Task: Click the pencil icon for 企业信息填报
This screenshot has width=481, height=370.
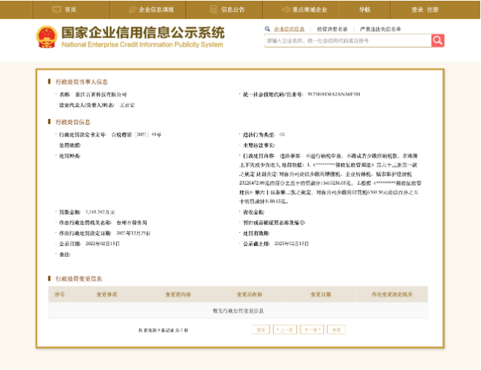Action: point(132,10)
